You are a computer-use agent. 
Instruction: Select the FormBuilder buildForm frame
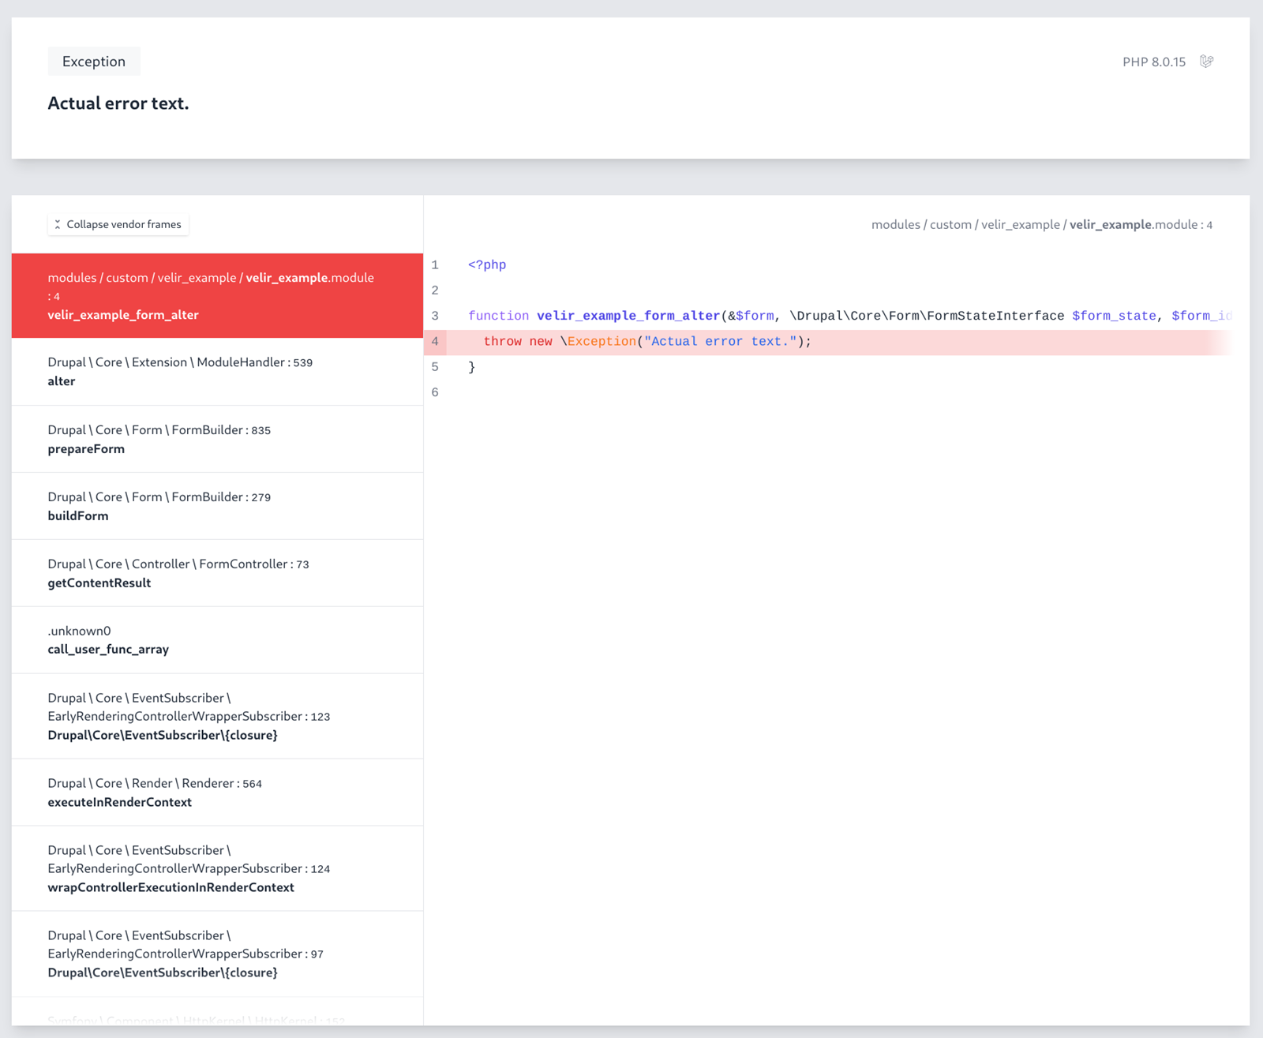point(217,506)
